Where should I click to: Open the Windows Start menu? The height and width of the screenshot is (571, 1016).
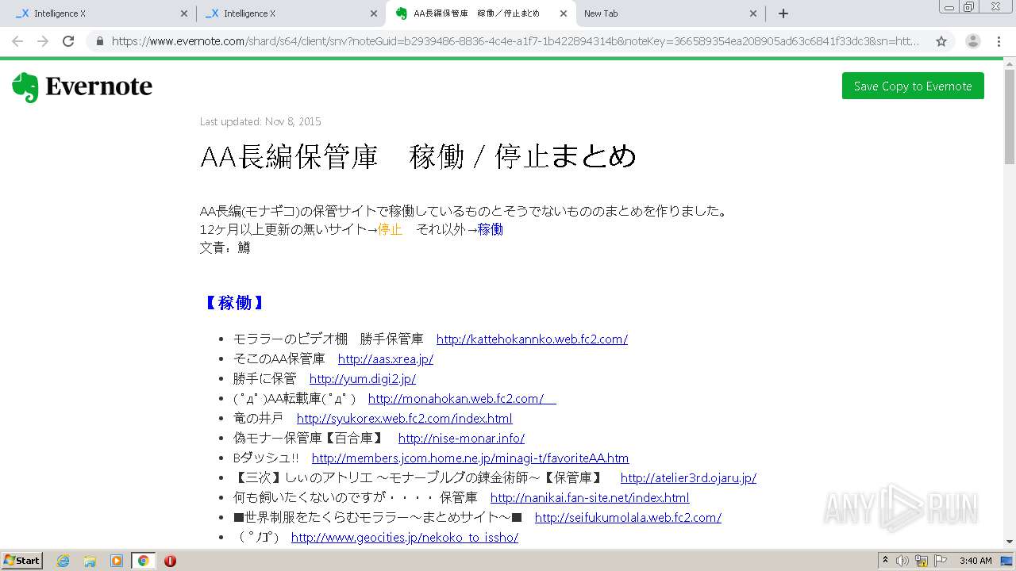(x=21, y=561)
